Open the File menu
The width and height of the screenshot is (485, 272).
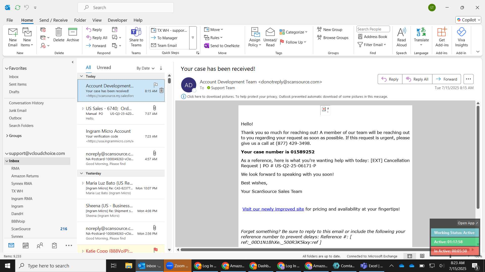[x=10, y=20]
